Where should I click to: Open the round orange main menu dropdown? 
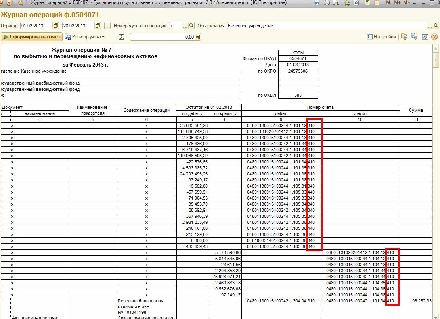pyautogui.click(x=9, y=3)
